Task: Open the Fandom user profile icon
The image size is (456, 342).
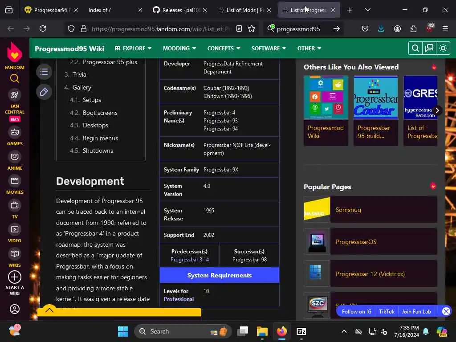Action: click(15, 309)
